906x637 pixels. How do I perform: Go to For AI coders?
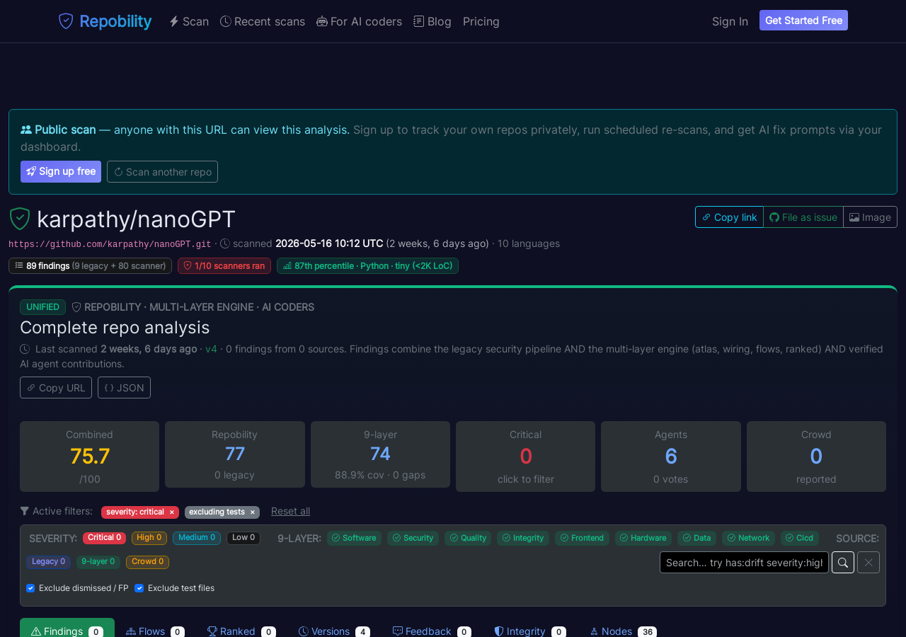point(359,21)
